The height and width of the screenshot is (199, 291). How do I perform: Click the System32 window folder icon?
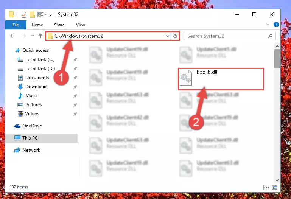[x=11, y=14]
